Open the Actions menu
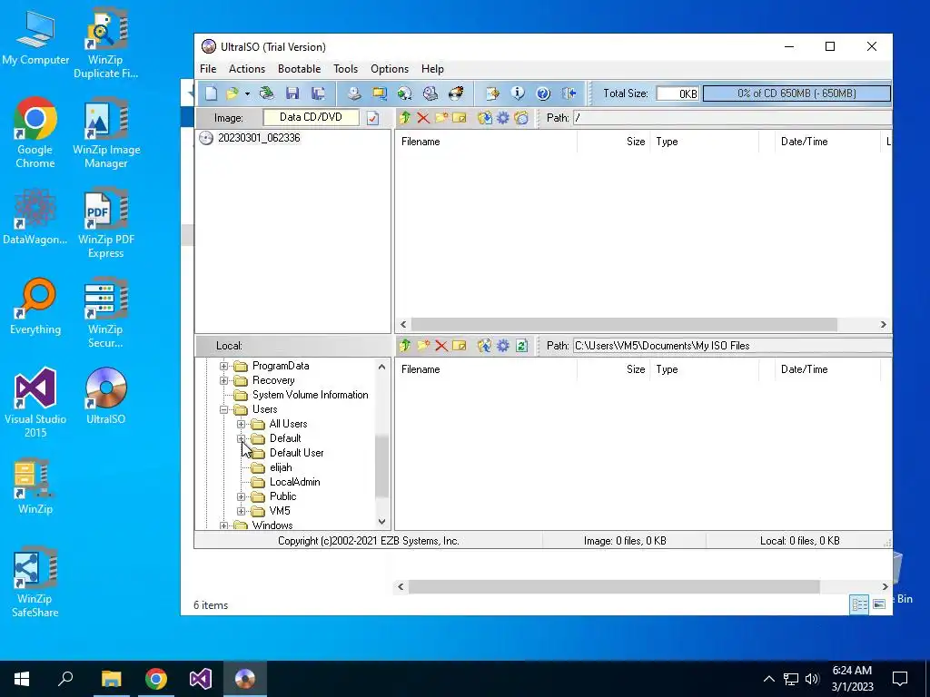The image size is (930, 697). (x=247, y=69)
